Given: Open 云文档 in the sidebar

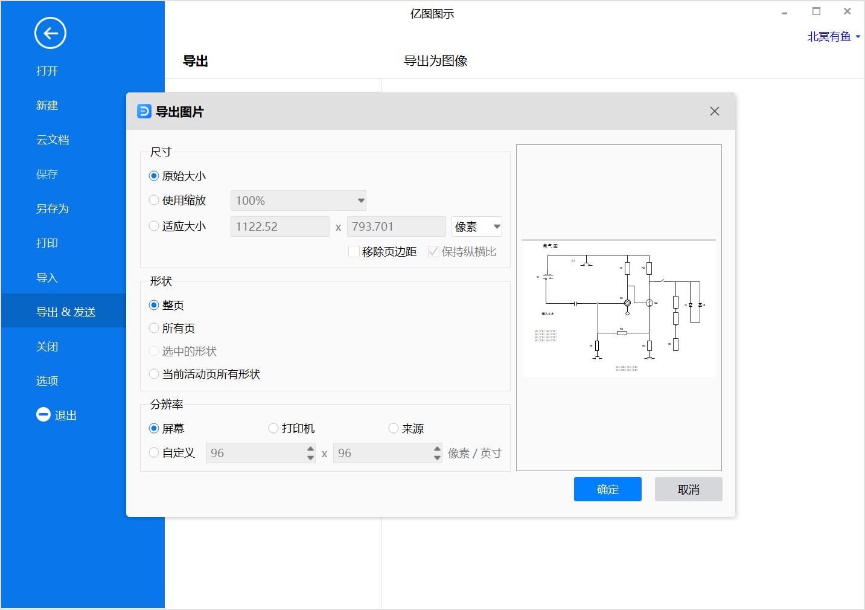Looking at the screenshot, I should click(x=53, y=140).
